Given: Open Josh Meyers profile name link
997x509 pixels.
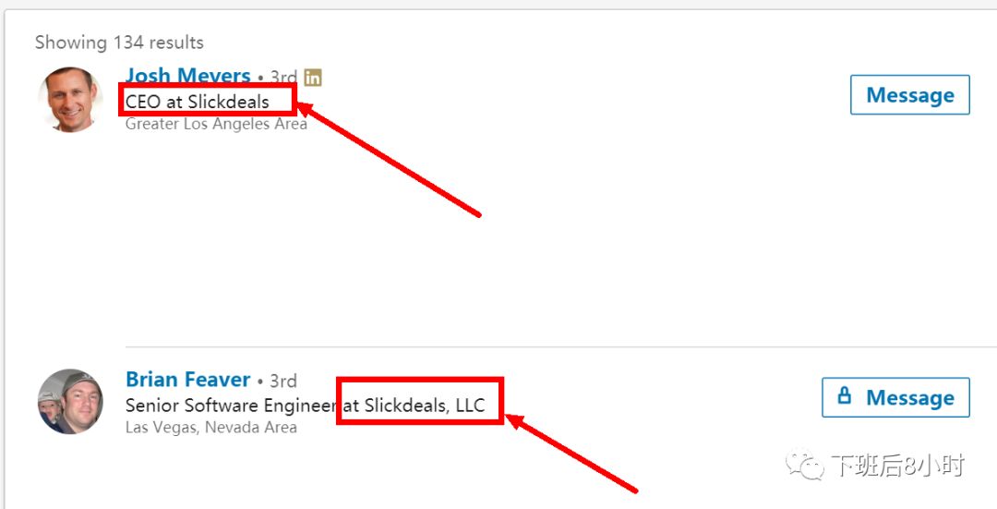Looking at the screenshot, I should click(188, 76).
